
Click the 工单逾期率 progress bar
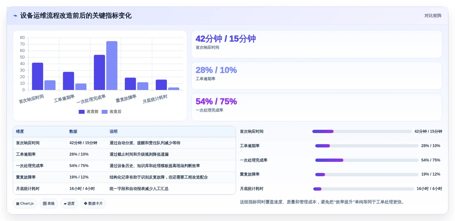point(367,146)
